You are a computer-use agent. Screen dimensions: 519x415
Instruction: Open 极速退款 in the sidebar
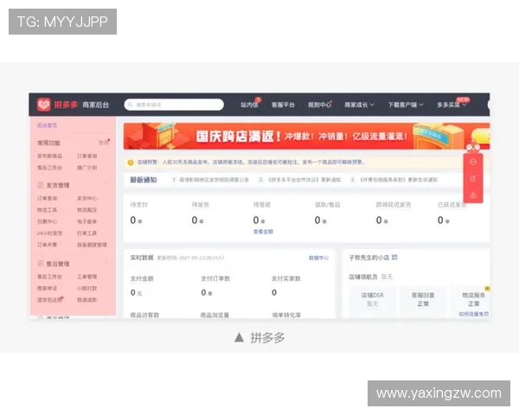click(87, 299)
